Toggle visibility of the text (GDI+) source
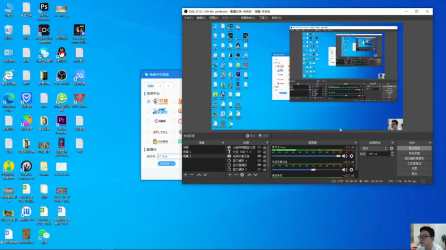446x250 pixels. tap(259, 152)
